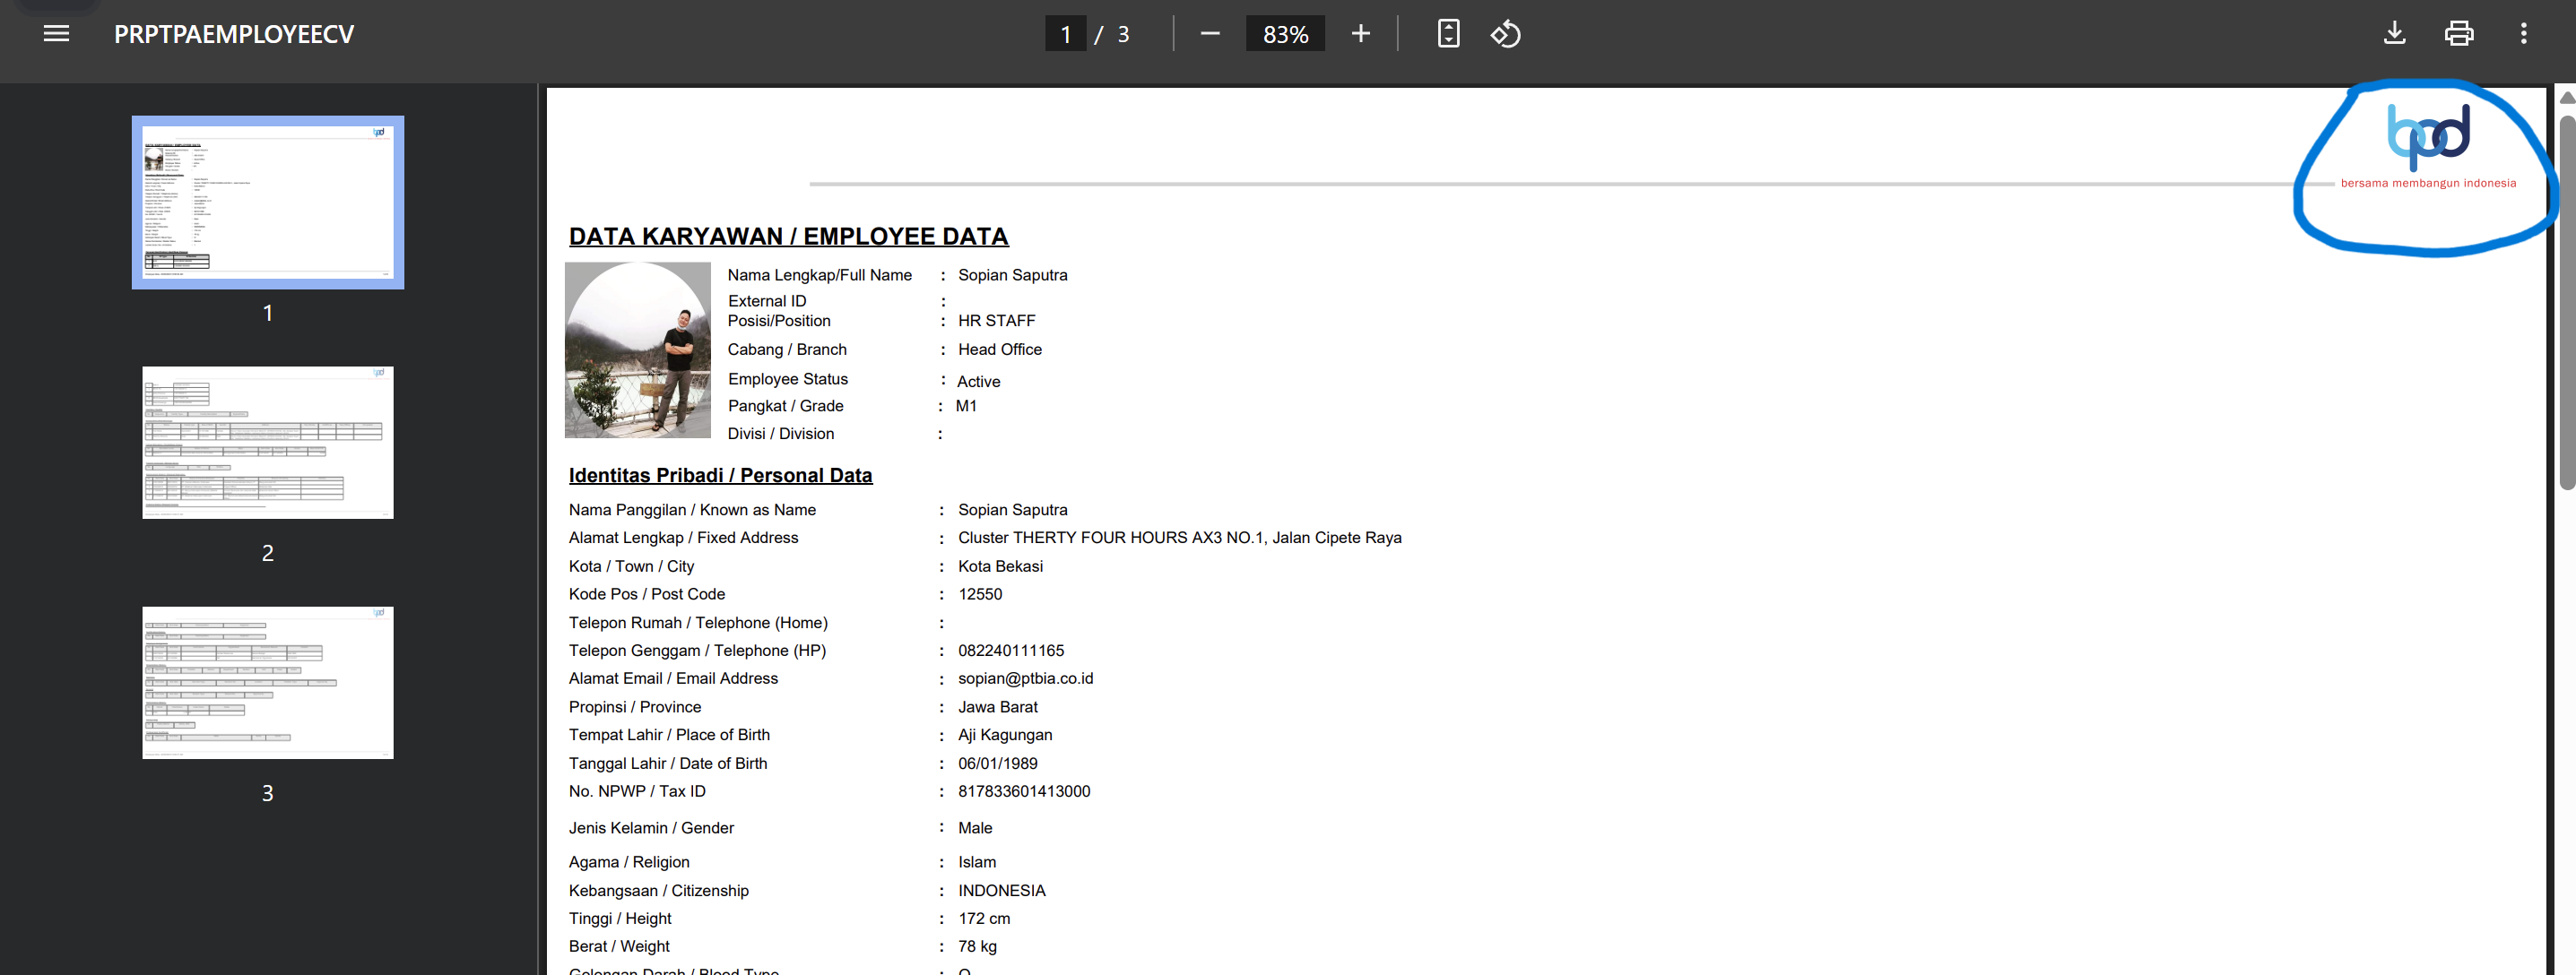
Task: Download the PDF file
Action: 2395,34
